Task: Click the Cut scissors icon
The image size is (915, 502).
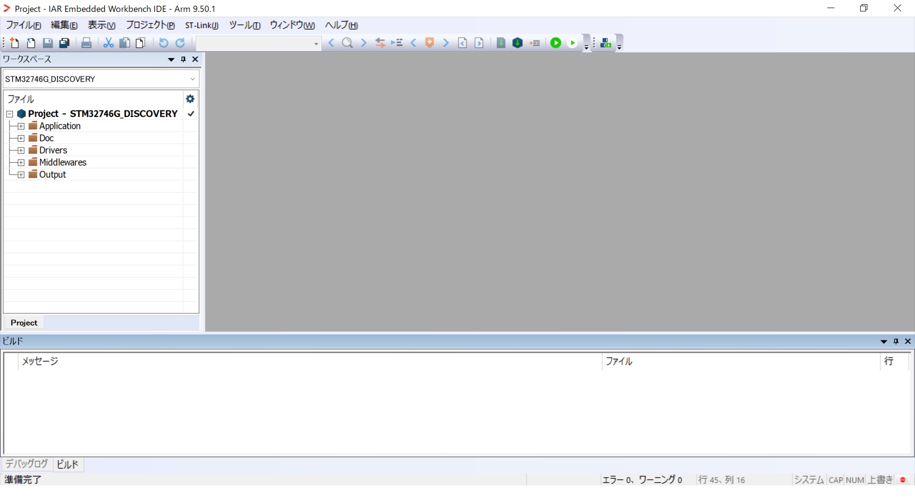Action: pos(108,43)
